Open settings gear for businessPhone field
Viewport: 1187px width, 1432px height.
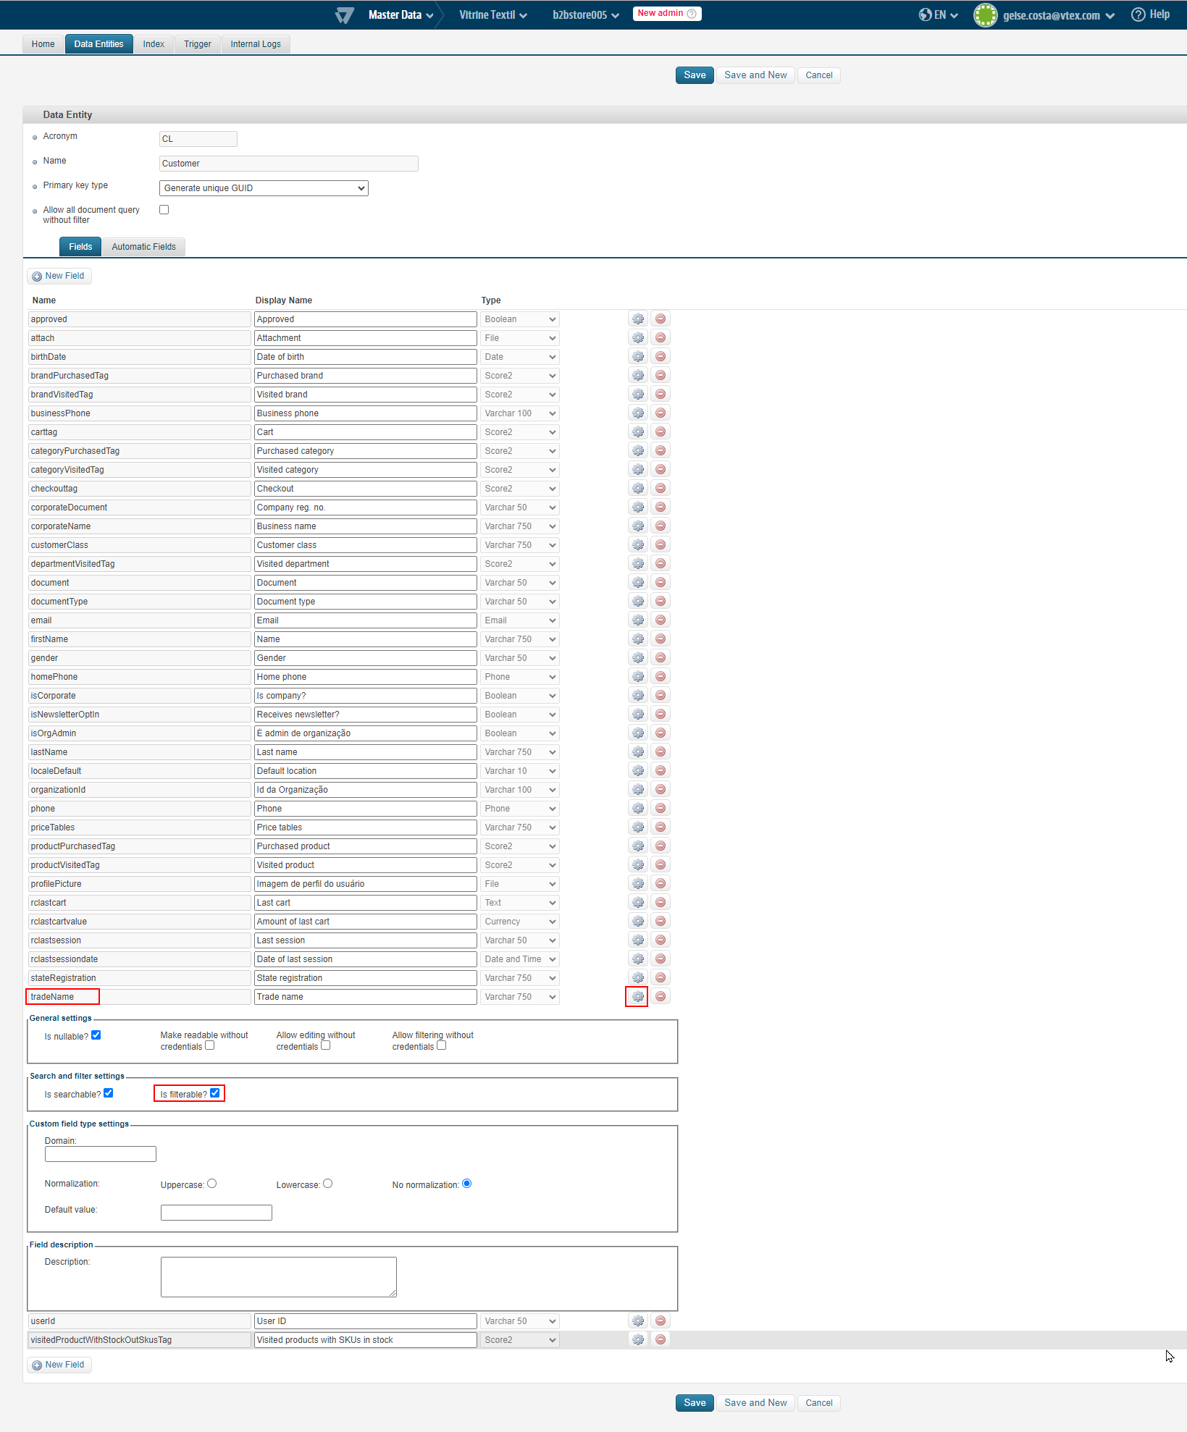638,413
